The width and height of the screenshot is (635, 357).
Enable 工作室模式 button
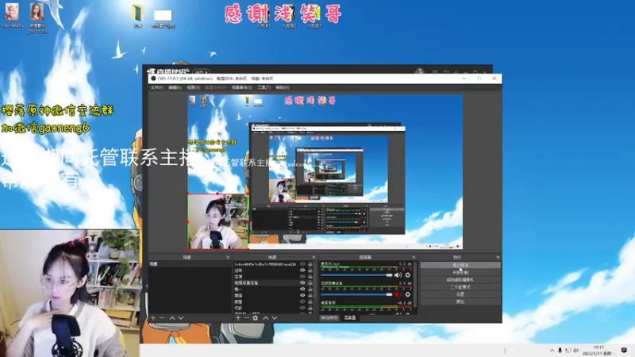pos(460,287)
